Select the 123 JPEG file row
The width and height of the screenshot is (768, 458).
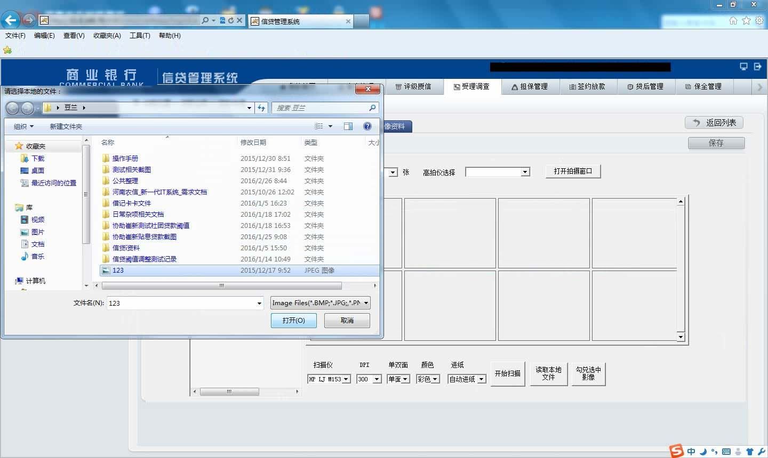pos(239,271)
